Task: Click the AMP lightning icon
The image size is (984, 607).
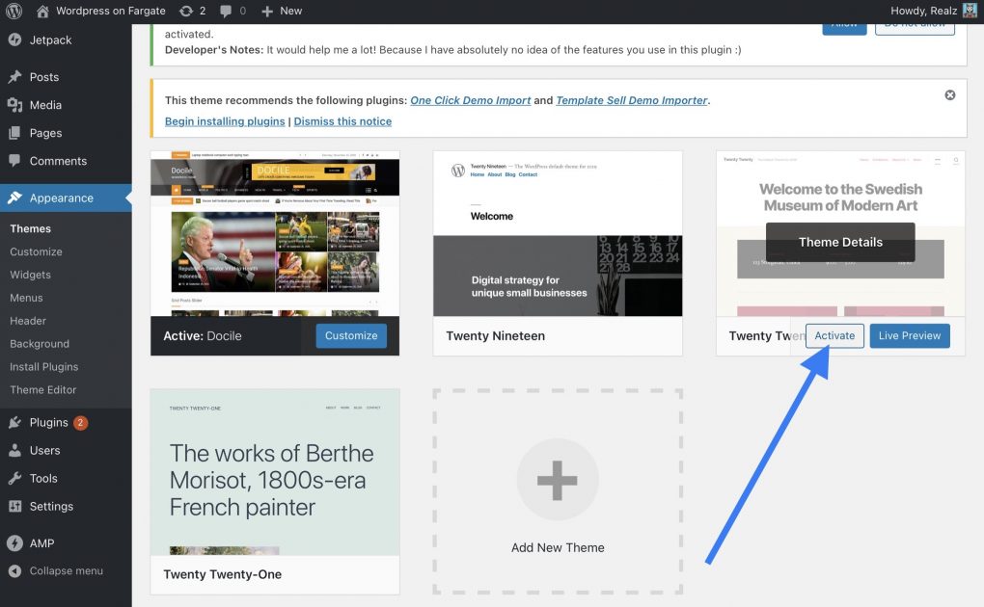Action: coord(15,543)
